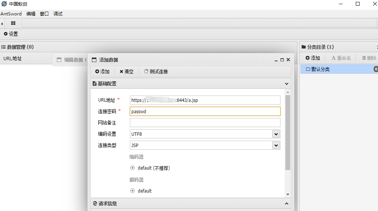378x211 pixels.
Task: Click the 中国蚁剑 app title icon
Action: point(4,4)
